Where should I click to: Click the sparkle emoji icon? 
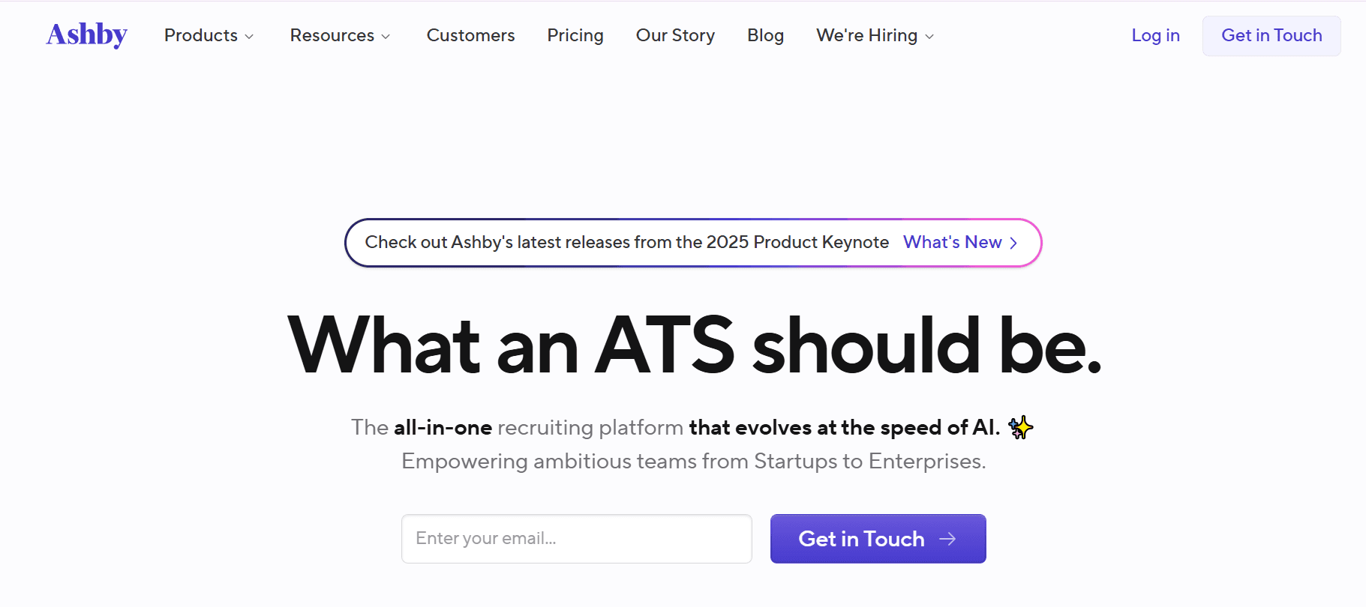click(x=1020, y=427)
